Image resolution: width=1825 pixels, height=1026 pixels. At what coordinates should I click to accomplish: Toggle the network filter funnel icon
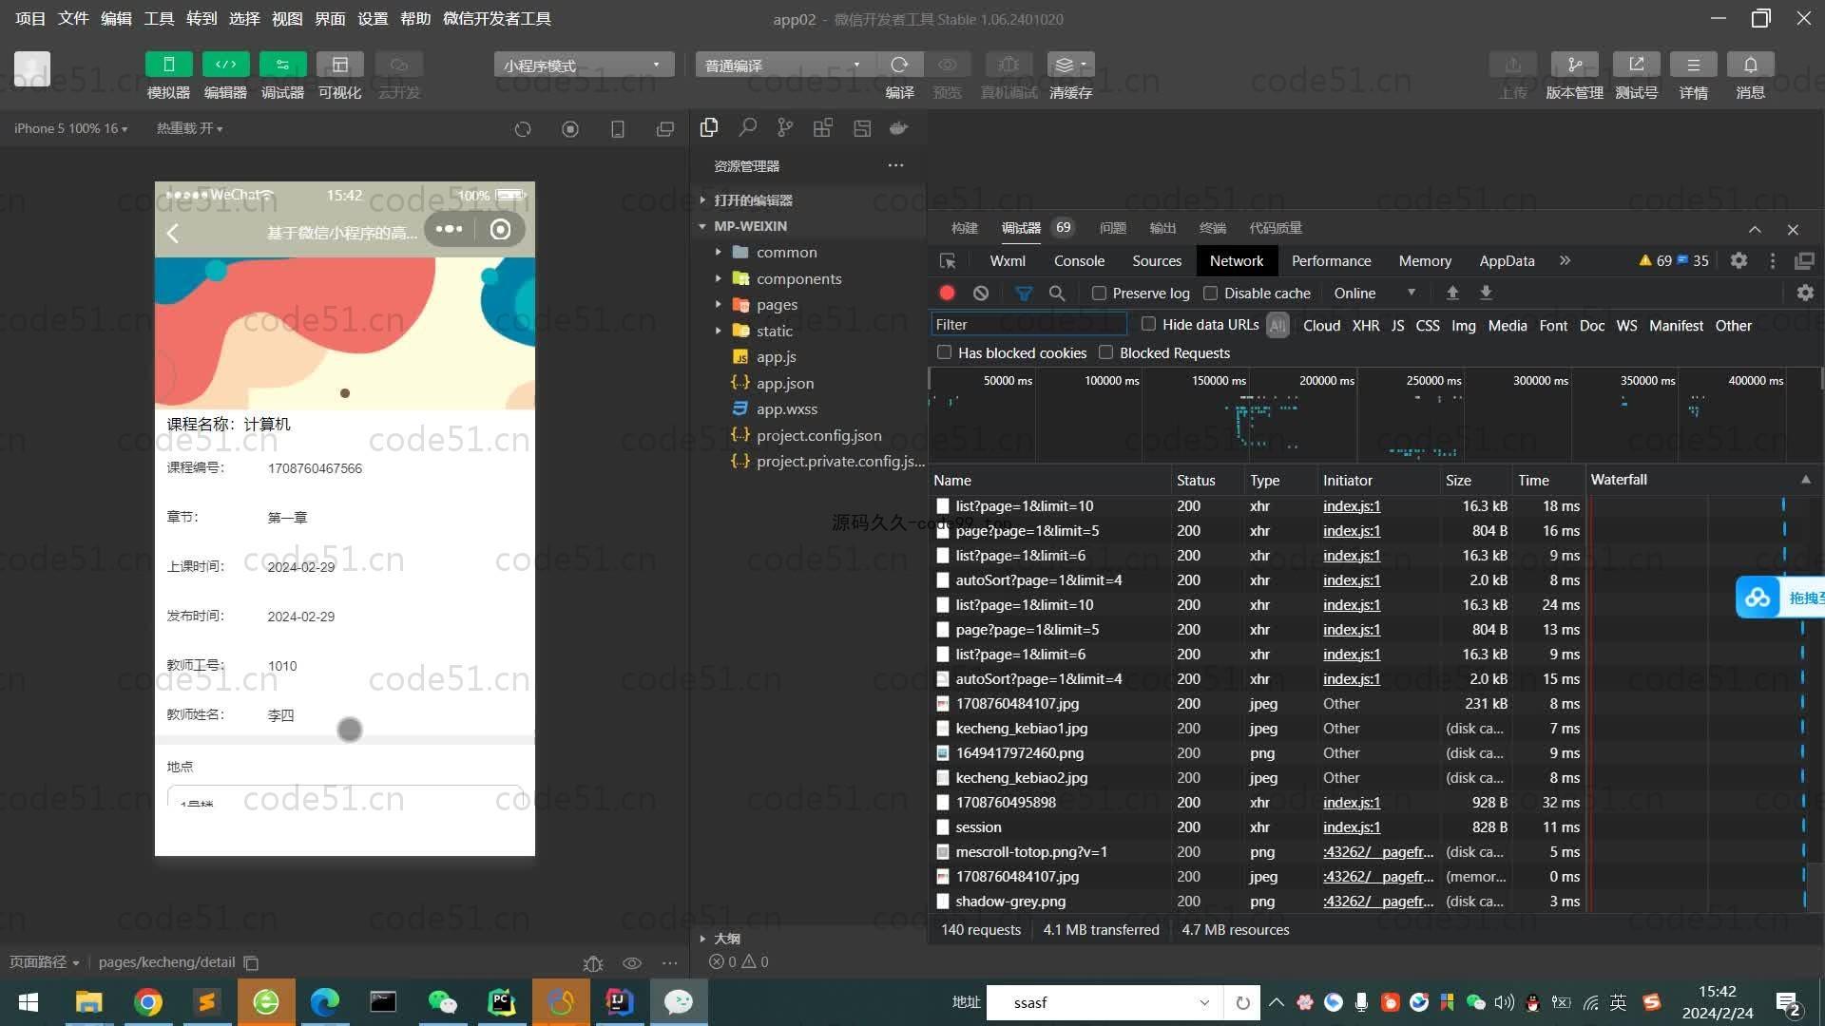(1024, 293)
